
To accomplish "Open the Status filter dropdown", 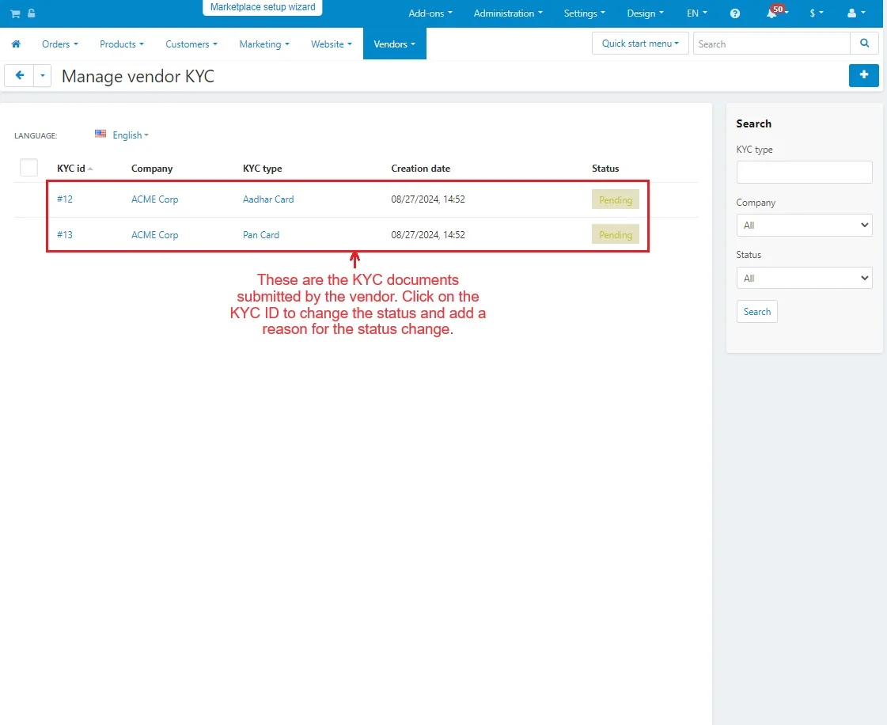I will click(x=804, y=278).
